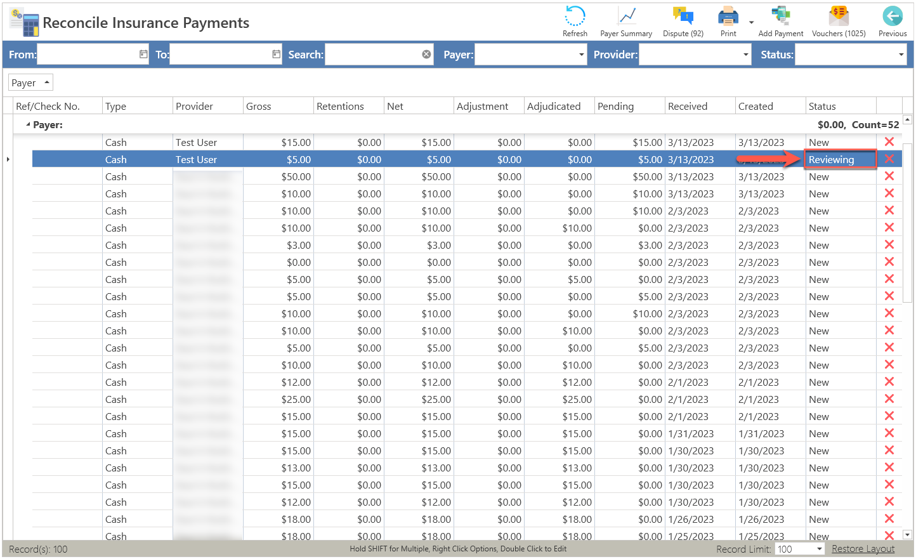Viewport: 916px width, 559px height.
Task: Collapse the Payer group row
Action: (28, 125)
